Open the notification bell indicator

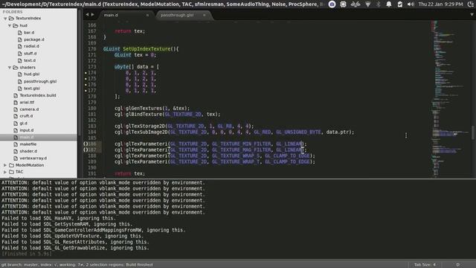click(389, 4)
